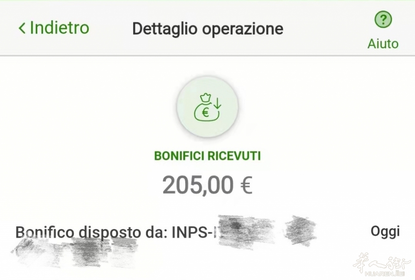Screen dimensions: 415x280
Task: Click the euro symbol inside the money bag
Action: 205,112
